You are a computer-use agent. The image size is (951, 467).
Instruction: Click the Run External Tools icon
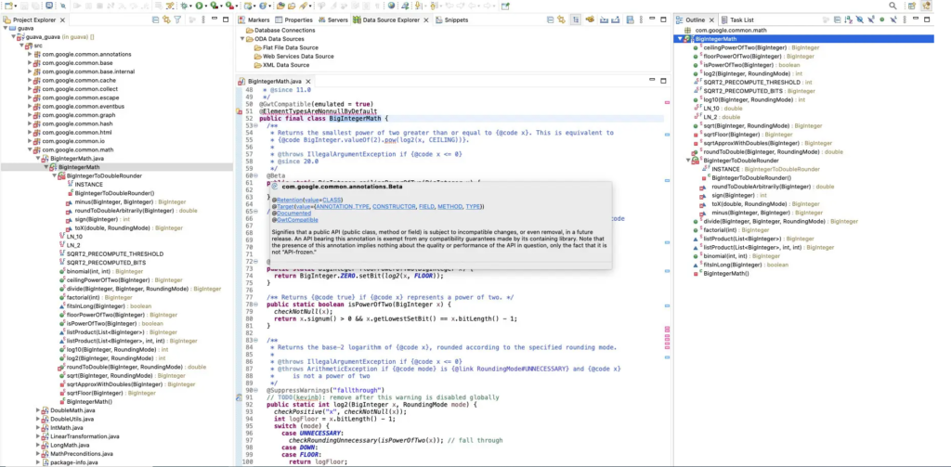tap(229, 6)
